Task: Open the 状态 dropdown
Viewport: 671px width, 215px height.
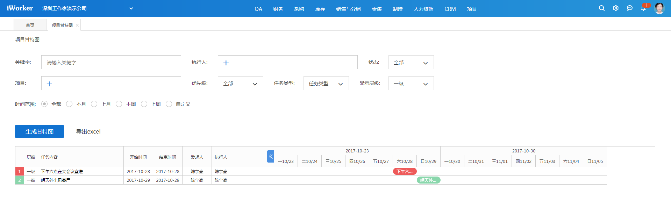Action: (411, 63)
